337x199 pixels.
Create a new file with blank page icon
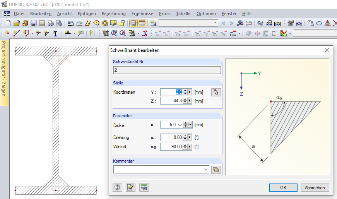coord(8,23)
